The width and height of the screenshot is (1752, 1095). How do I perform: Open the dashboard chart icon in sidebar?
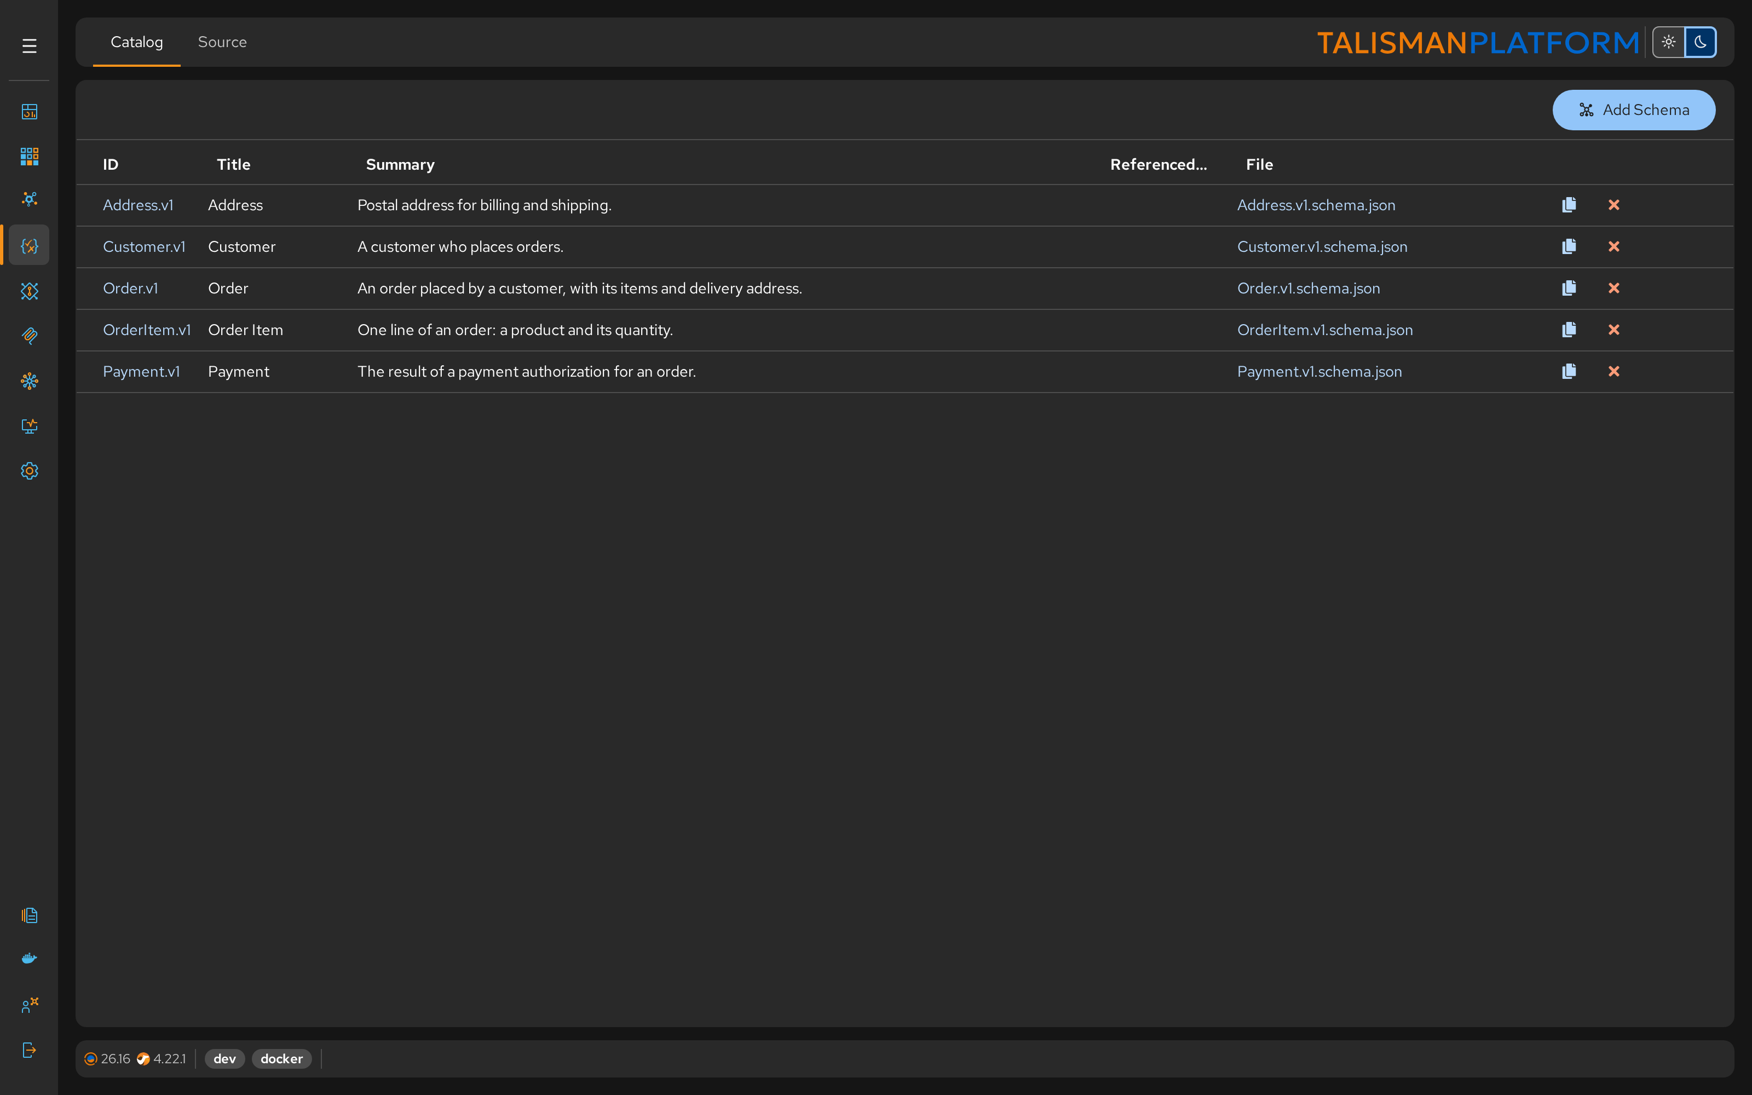point(29,112)
